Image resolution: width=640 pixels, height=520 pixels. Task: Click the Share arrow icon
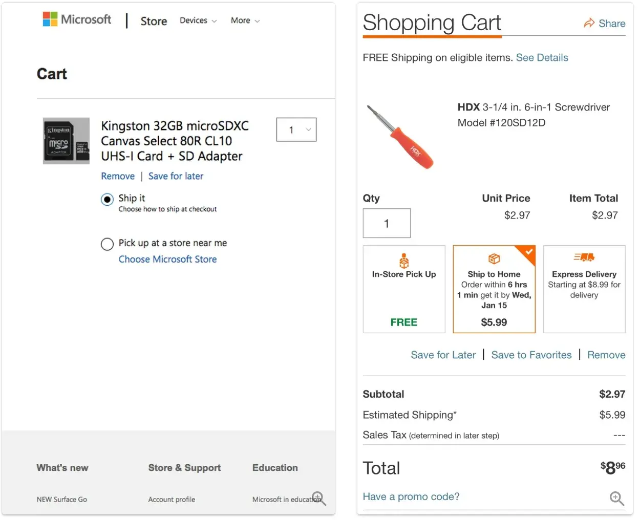pos(589,23)
